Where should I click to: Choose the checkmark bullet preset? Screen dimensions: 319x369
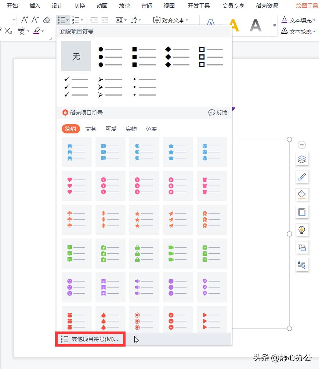point(76,87)
